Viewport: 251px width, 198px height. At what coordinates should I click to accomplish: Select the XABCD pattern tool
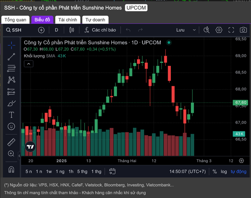pos(12,80)
